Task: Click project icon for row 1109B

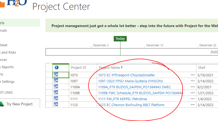Action: (x=57, y=93)
